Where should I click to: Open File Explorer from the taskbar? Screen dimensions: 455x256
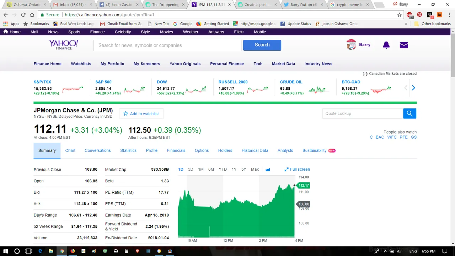pos(51,251)
